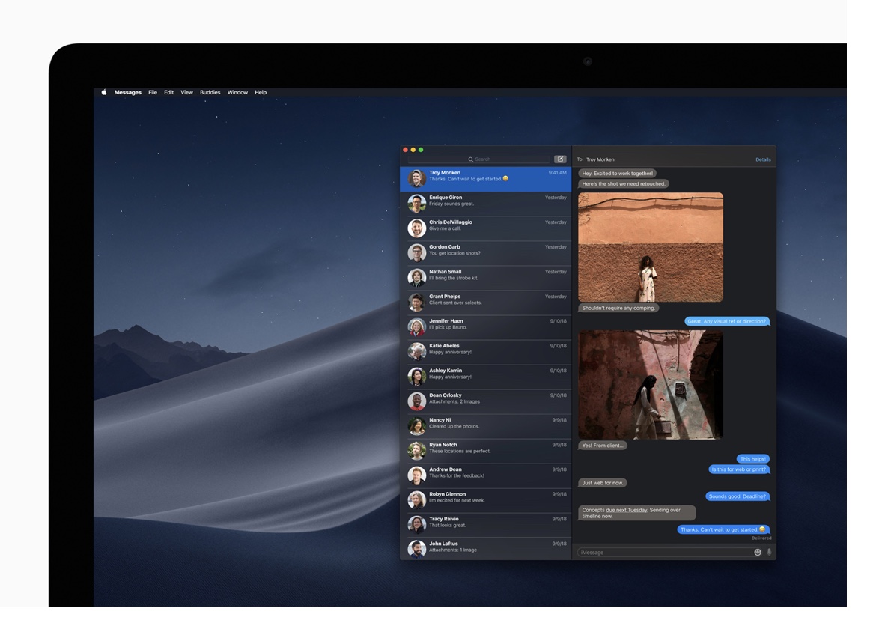This screenshot has width=891, height=623.
Task: Open the emoji picker in message field
Action: coord(758,552)
